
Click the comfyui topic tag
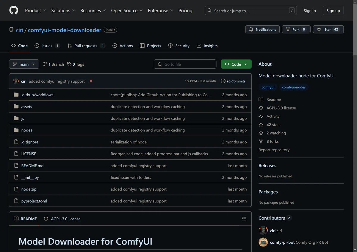click(268, 87)
